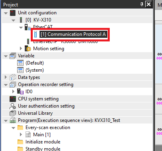The image size is (162, 151).
Task: Select the Motion setting label
Action: pyautogui.click(x=49, y=49)
